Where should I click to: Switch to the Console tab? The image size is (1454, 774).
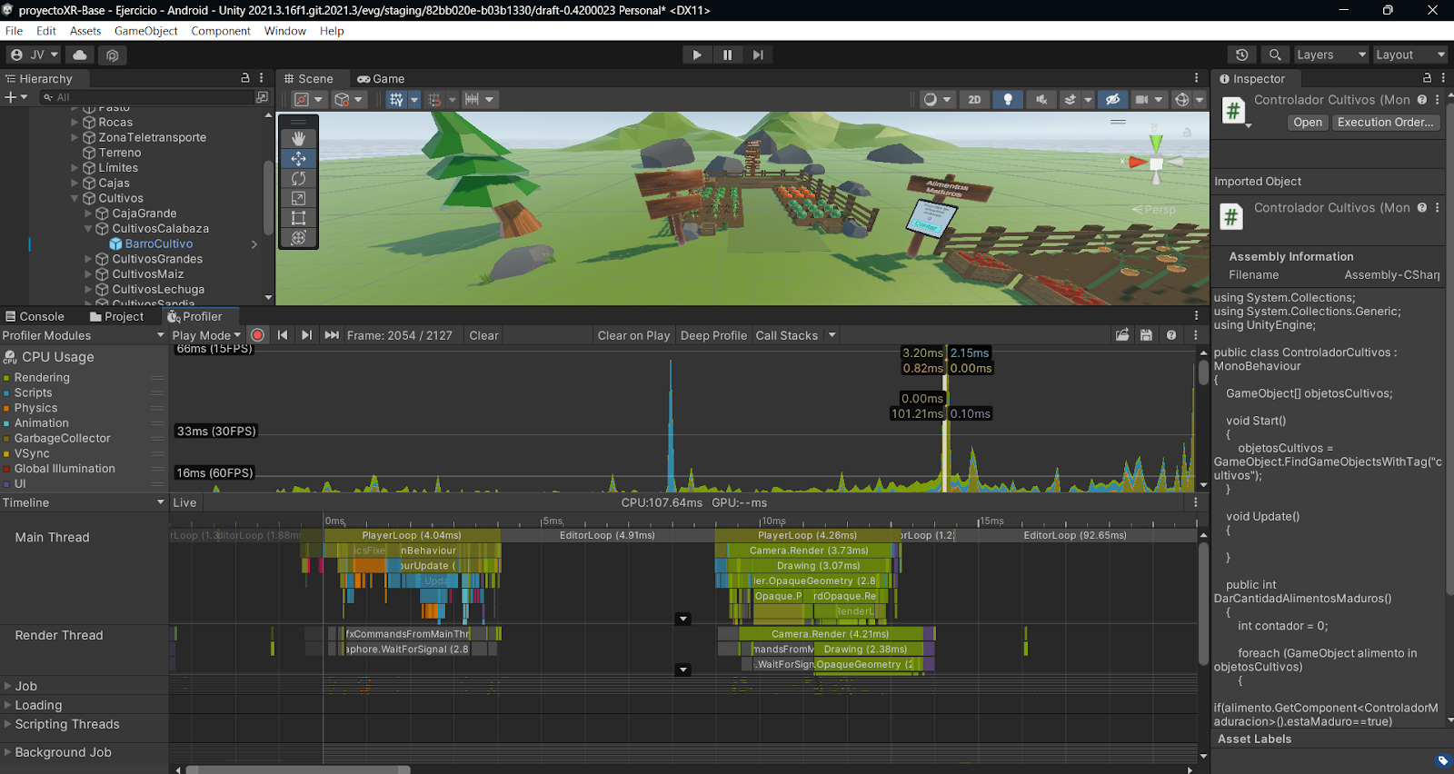point(35,316)
